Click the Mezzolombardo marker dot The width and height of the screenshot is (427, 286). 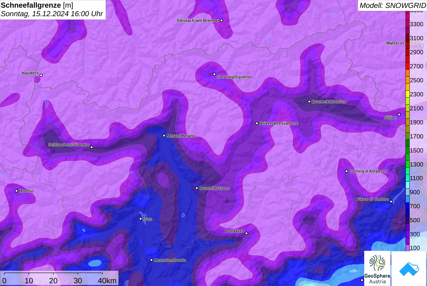pyautogui.click(x=151, y=260)
